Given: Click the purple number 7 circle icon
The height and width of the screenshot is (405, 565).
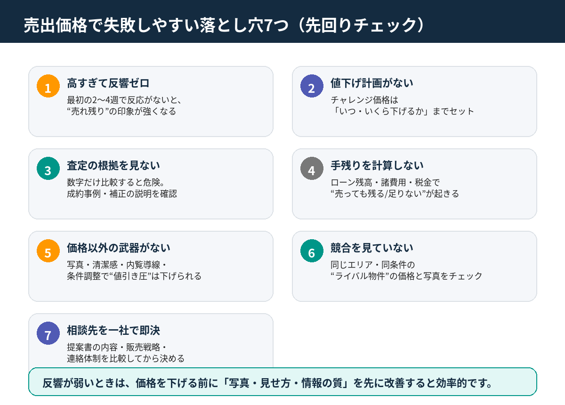Looking at the screenshot, I should point(48,334).
